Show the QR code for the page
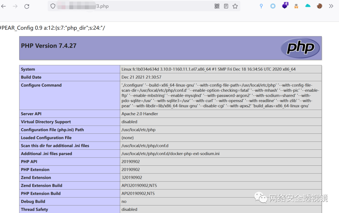Image resolution: width=339 pixels, height=213 pixels. click(x=217, y=6)
